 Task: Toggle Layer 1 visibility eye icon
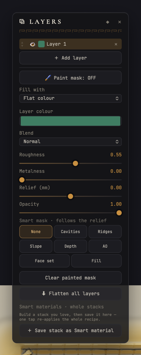[x=32, y=44]
